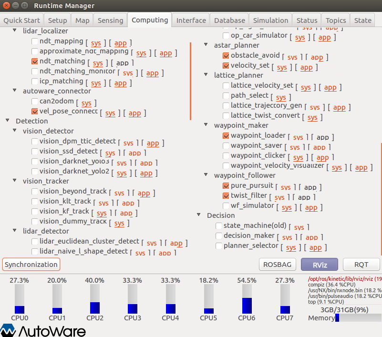The height and width of the screenshot is (337, 382).
Task: Open sys link for can2odom
Action: click(86, 103)
